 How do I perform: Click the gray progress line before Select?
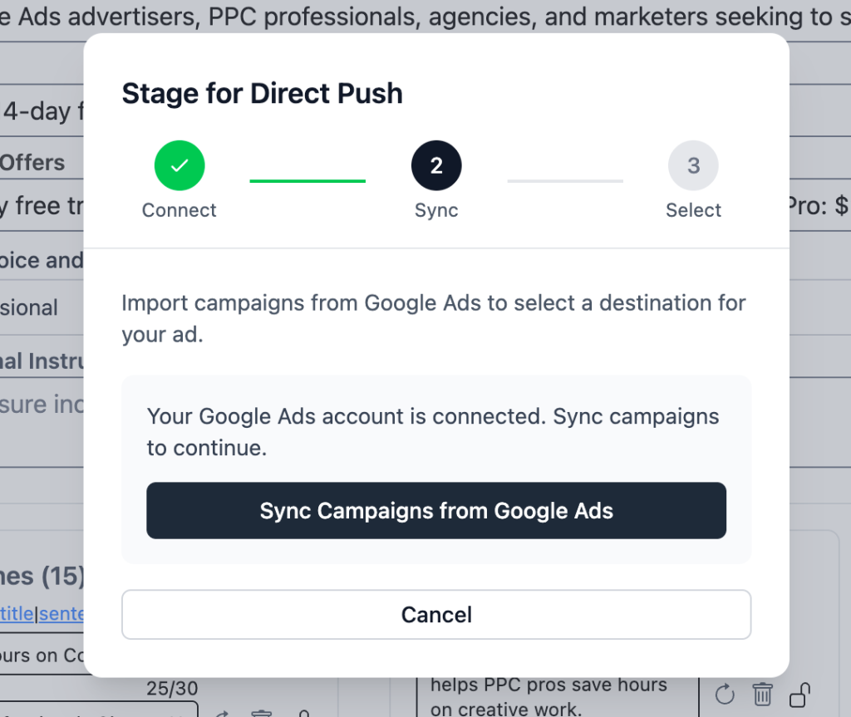(x=565, y=180)
